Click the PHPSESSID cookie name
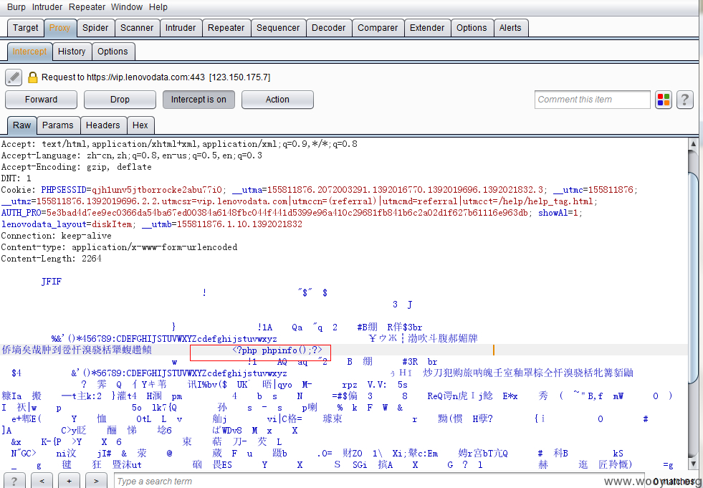The width and height of the screenshot is (703, 488). pyautogui.click(x=64, y=190)
